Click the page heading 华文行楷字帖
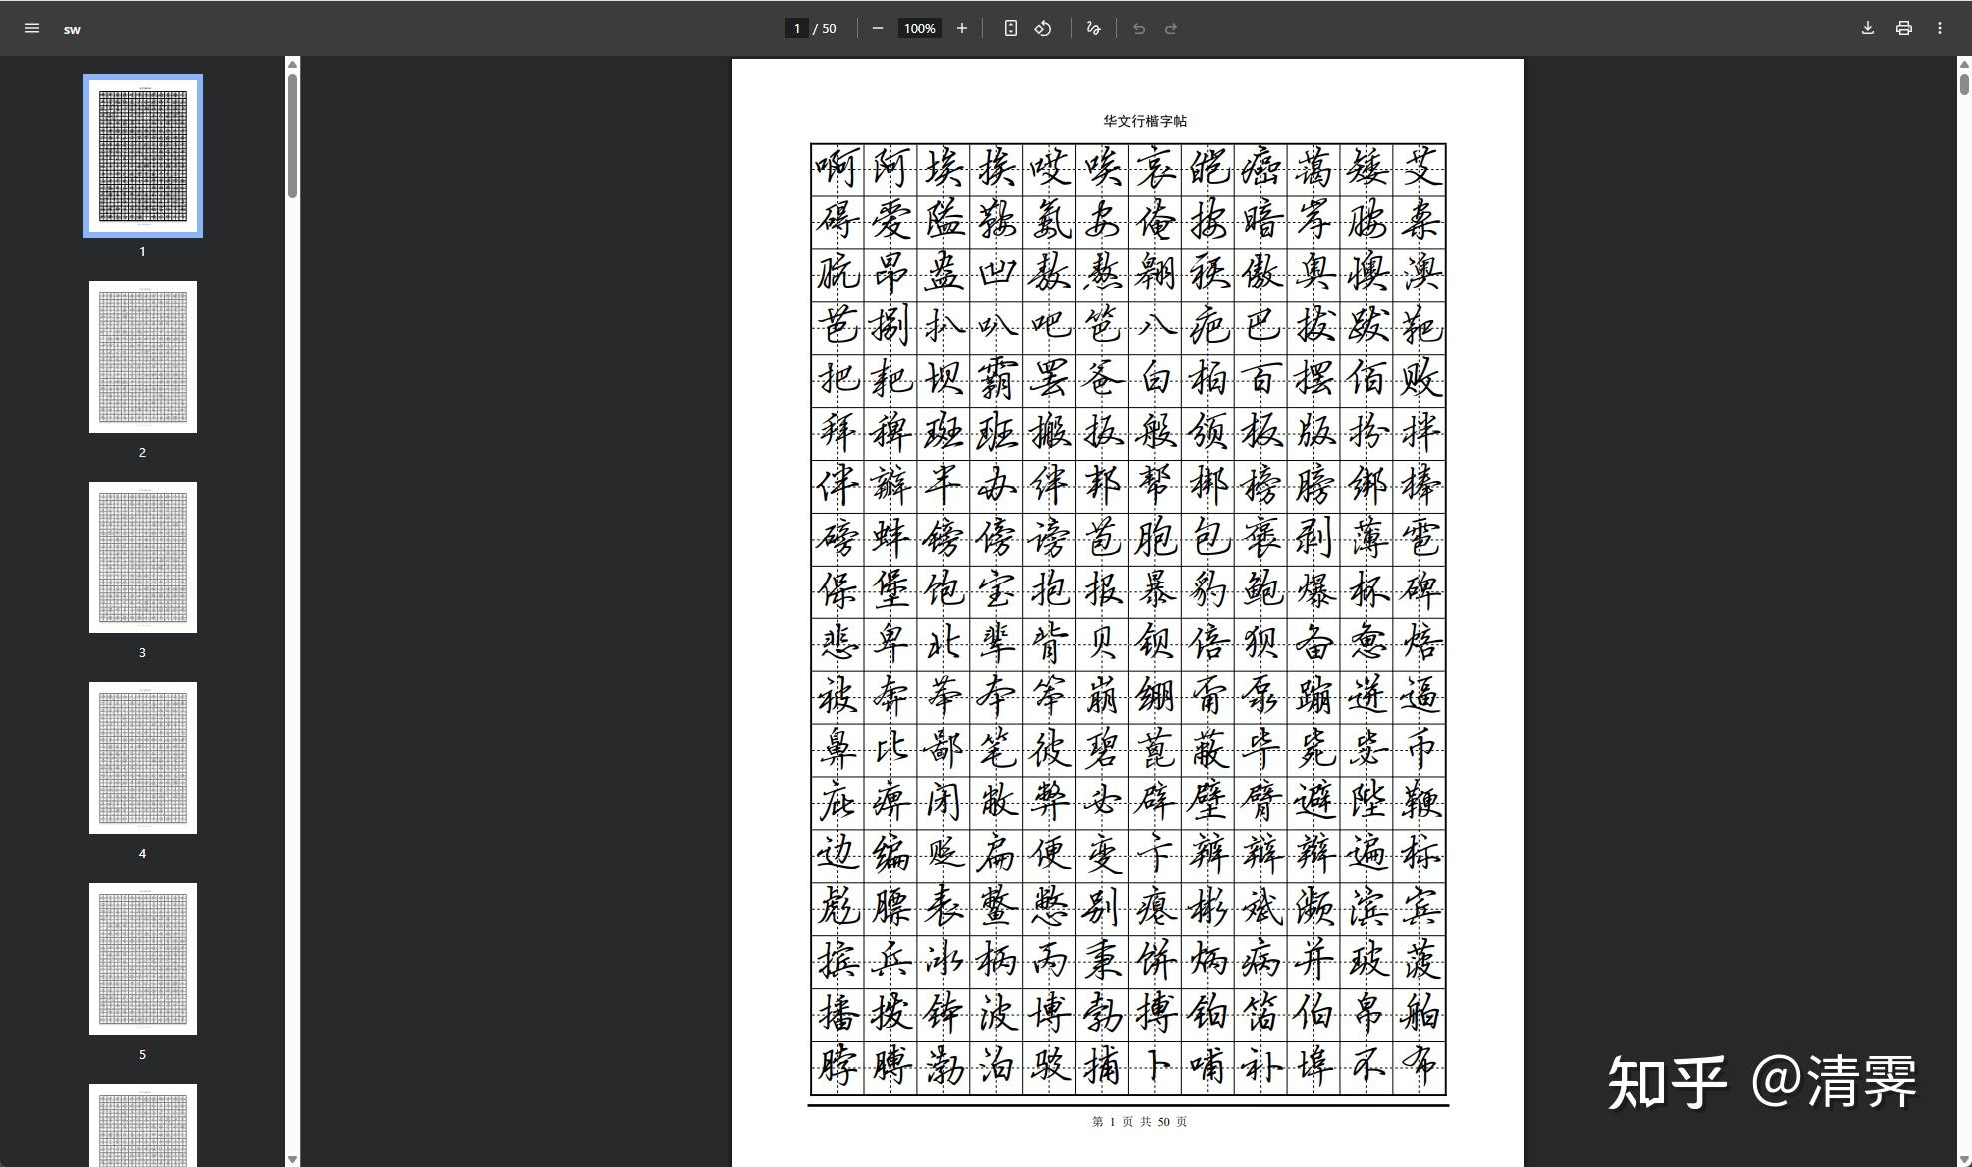Image resolution: width=1972 pixels, height=1167 pixels. point(1145,121)
